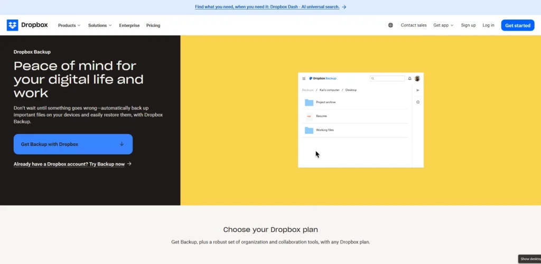The height and width of the screenshot is (264, 541).
Task: Select the Resume PDF file icon
Action: pyautogui.click(x=309, y=116)
